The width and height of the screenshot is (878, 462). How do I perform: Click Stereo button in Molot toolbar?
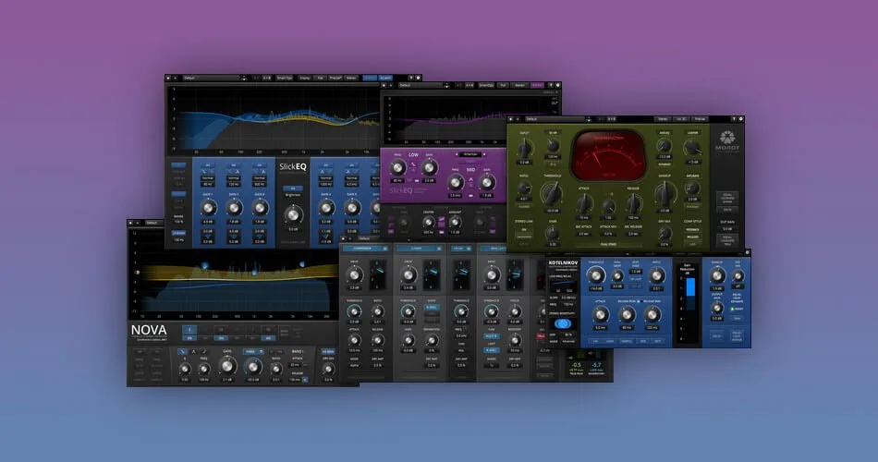(x=663, y=119)
